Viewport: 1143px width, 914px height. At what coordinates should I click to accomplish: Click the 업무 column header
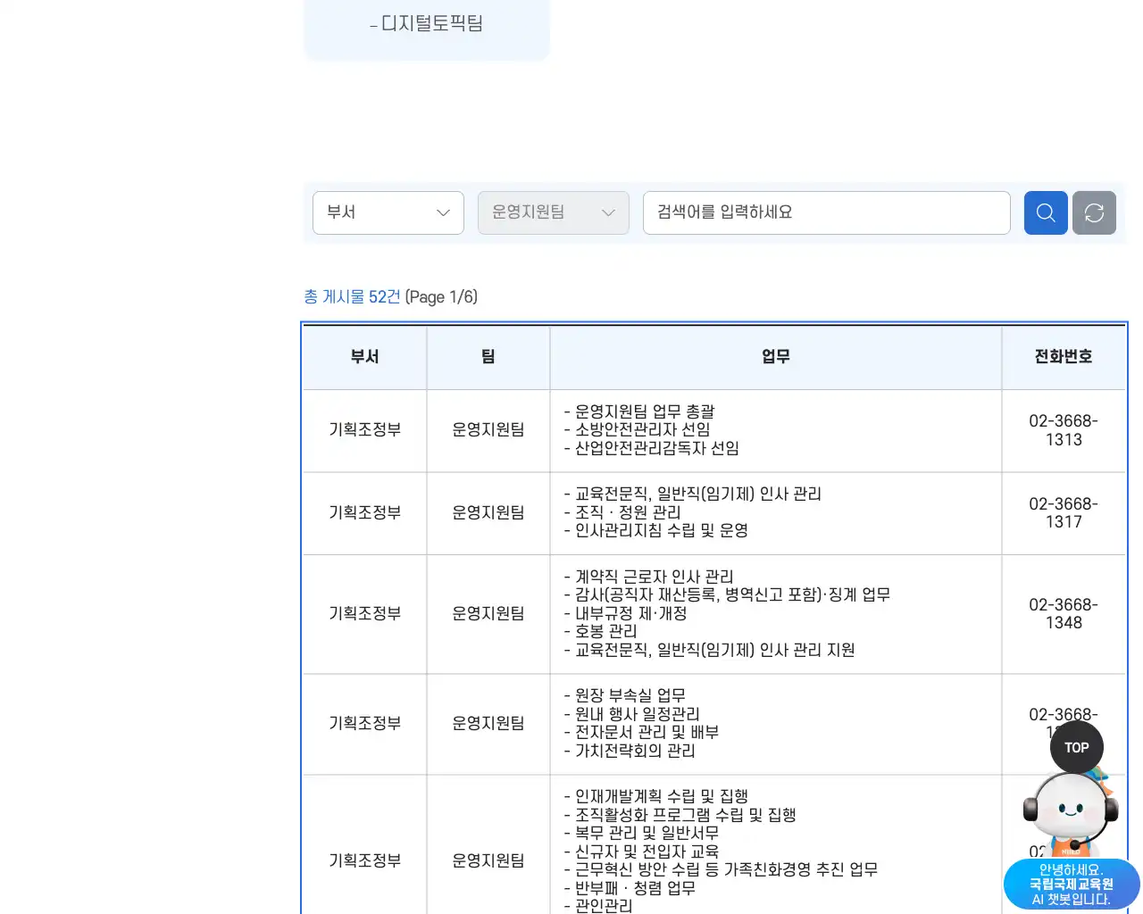click(776, 357)
